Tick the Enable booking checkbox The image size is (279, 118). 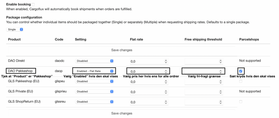33,4
